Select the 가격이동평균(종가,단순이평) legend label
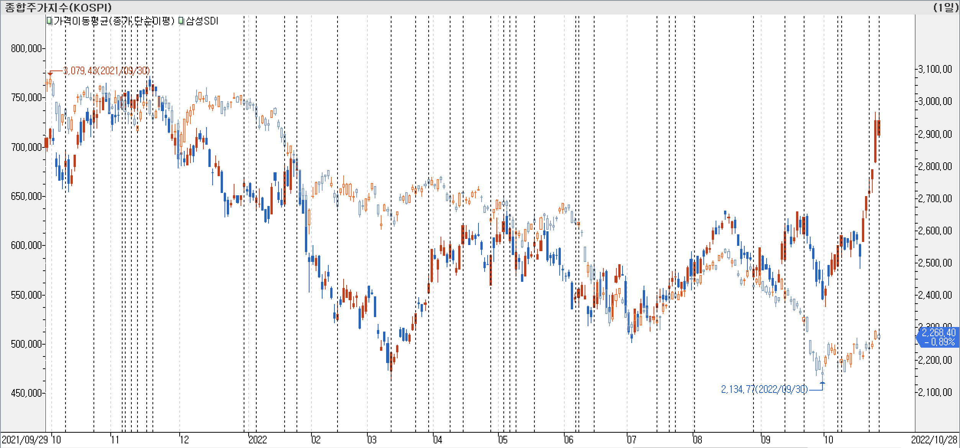The width and height of the screenshot is (960, 448). point(114,21)
